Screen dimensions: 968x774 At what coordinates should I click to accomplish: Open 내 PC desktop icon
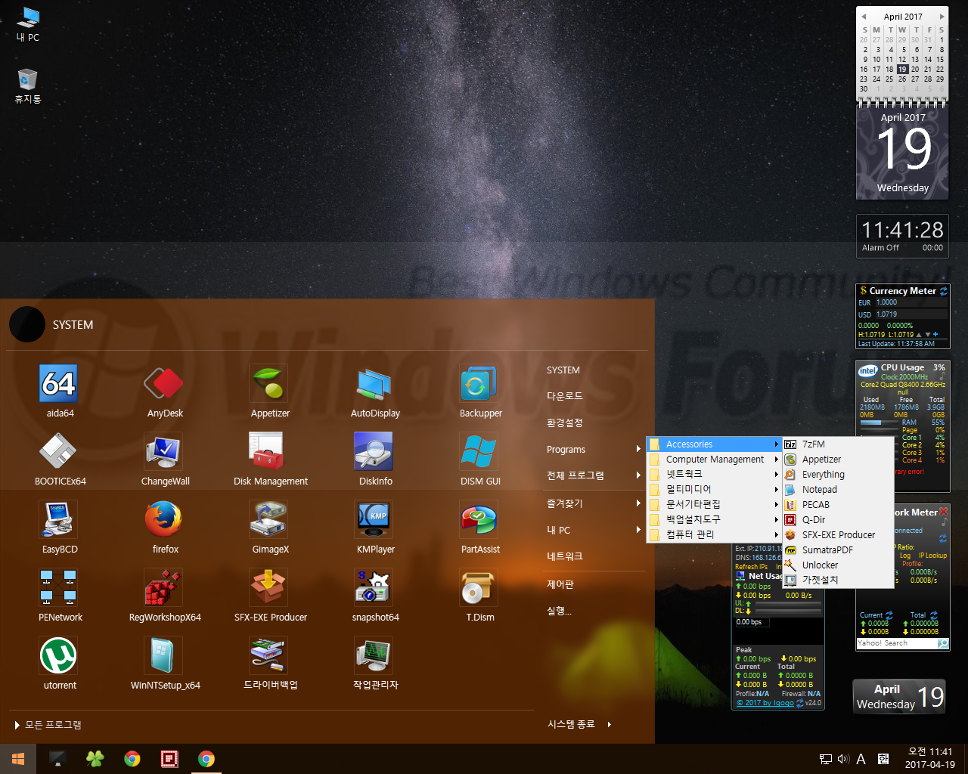point(28,24)
